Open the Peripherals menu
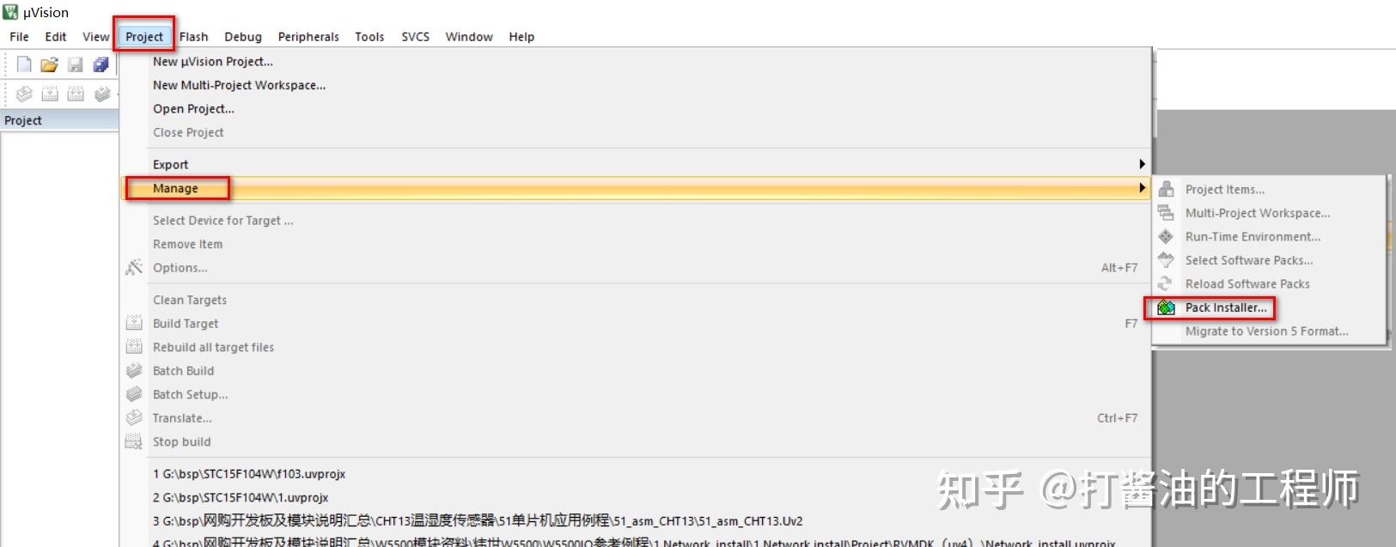1396x547 pixels. click(308, 37)
